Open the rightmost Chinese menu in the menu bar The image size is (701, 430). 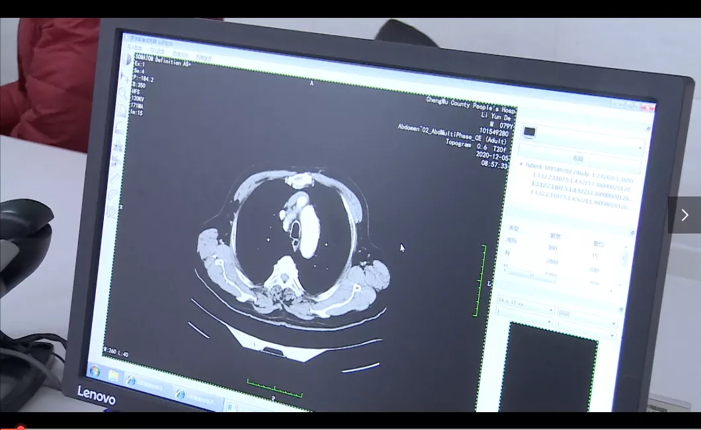tap(204, 58)
